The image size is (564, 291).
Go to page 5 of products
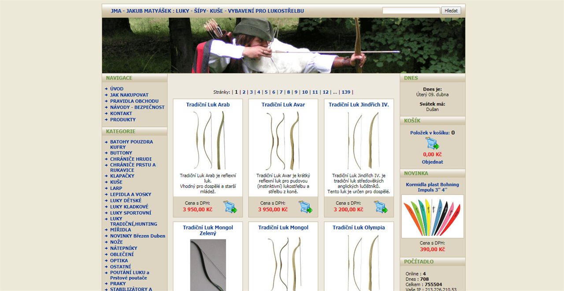pos(266,92)
